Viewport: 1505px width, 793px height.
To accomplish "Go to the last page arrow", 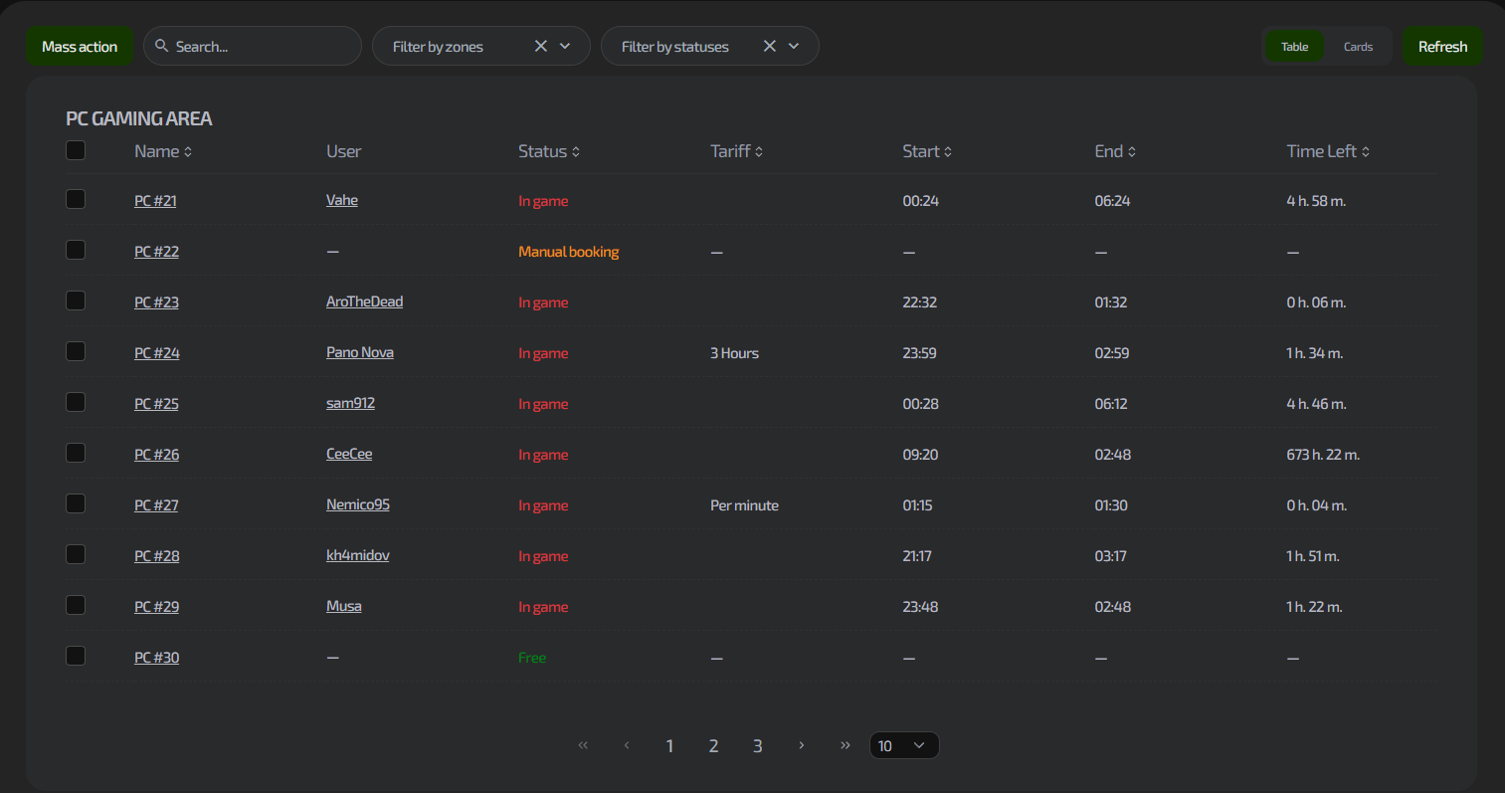I will pyautogui.click(x=845, y=745).
